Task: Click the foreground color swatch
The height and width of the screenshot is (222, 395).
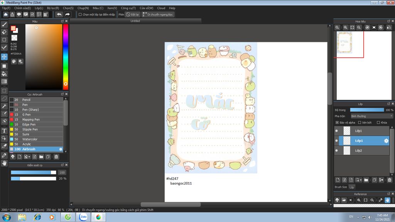Action: pyautogui.click(x=13, y=28)
